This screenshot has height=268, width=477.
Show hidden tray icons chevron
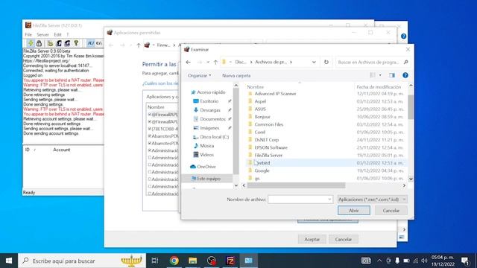click(x=379, y=261)
